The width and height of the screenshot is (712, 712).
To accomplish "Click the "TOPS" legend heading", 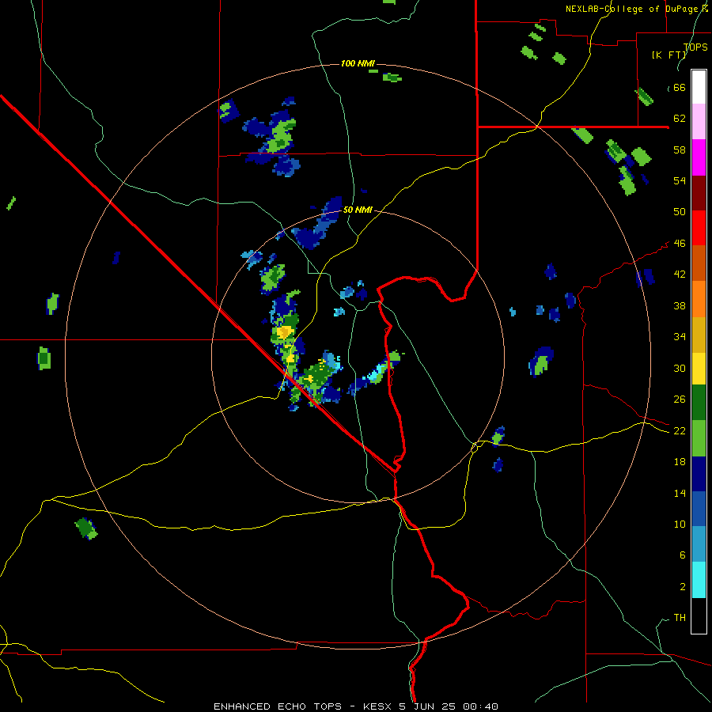I will coord(695,47).
